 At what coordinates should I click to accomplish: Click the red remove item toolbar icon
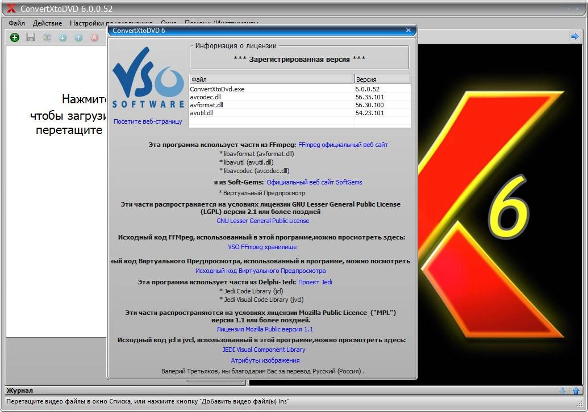94,37
